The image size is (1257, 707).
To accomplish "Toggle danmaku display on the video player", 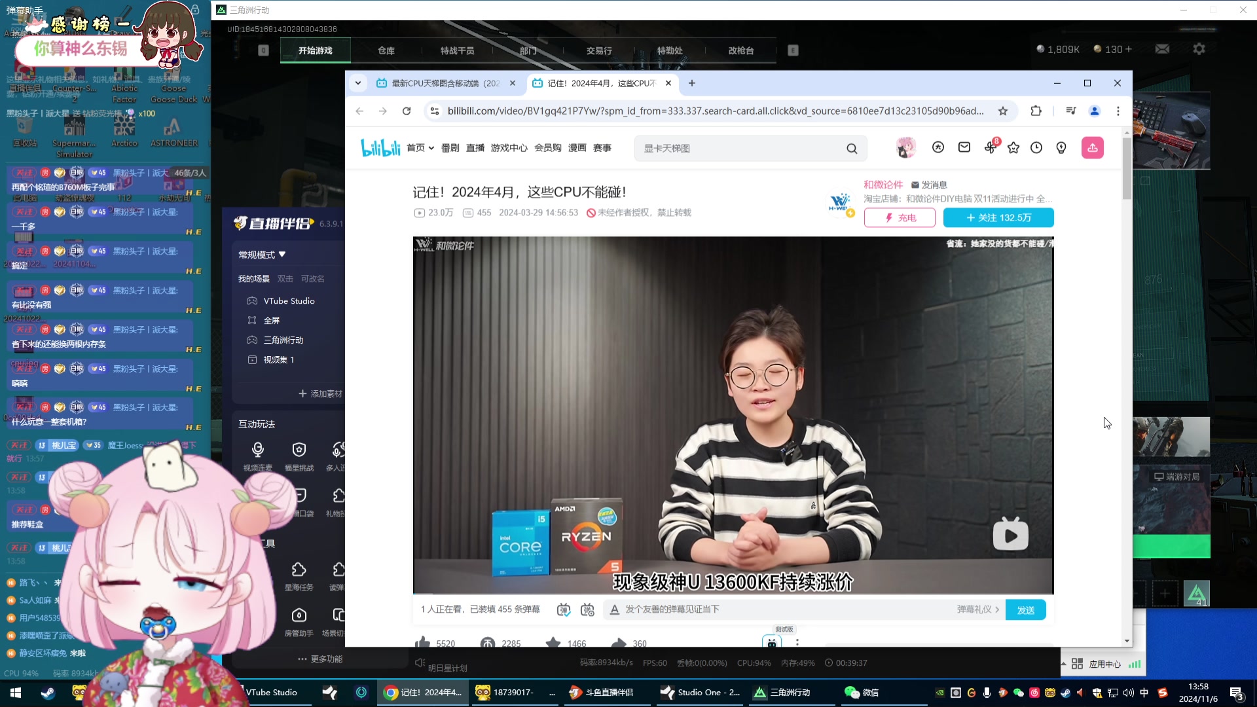I will [x=563, y=609].
